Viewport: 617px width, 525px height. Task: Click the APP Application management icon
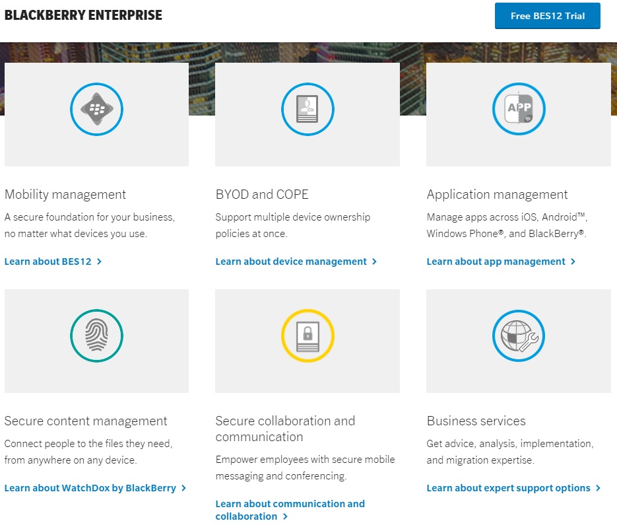point(519,109)
